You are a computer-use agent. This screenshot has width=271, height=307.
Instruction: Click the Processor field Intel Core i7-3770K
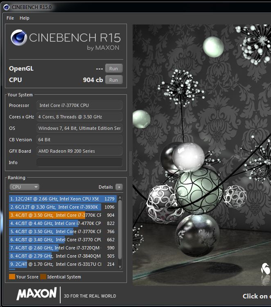(79, 105)
